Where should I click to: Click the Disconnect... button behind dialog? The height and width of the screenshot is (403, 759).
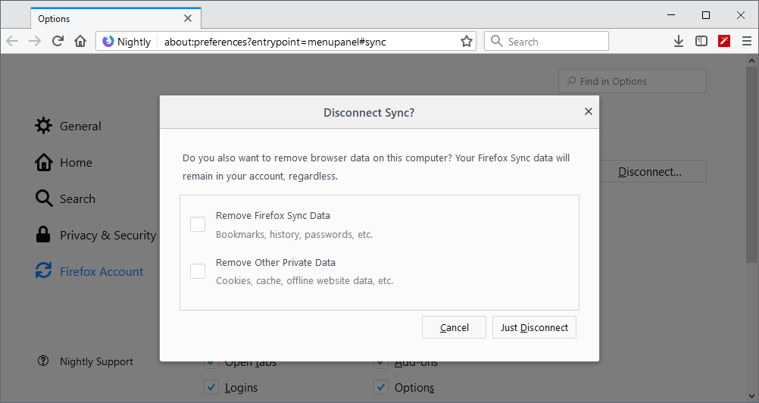tap(652, 172)
